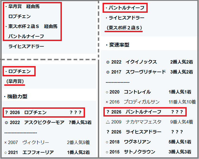Image resolution: width=199 pixels, height=159 pixels.
Task: Click the underlined '(東スポ杯２歳Ｓ)' text
Action: point(124,28)
